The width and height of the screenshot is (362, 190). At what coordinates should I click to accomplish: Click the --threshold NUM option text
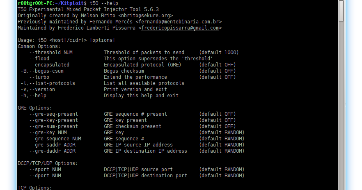(x=51, y=53)
